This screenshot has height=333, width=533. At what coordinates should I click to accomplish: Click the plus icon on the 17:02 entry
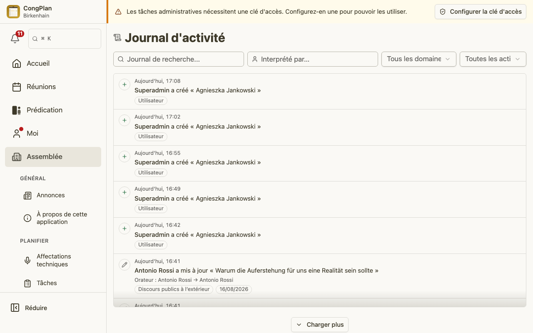(x=125, y=120)
